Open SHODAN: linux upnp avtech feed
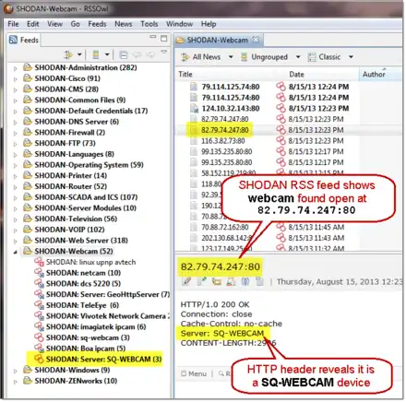 (x=90, y=262)
